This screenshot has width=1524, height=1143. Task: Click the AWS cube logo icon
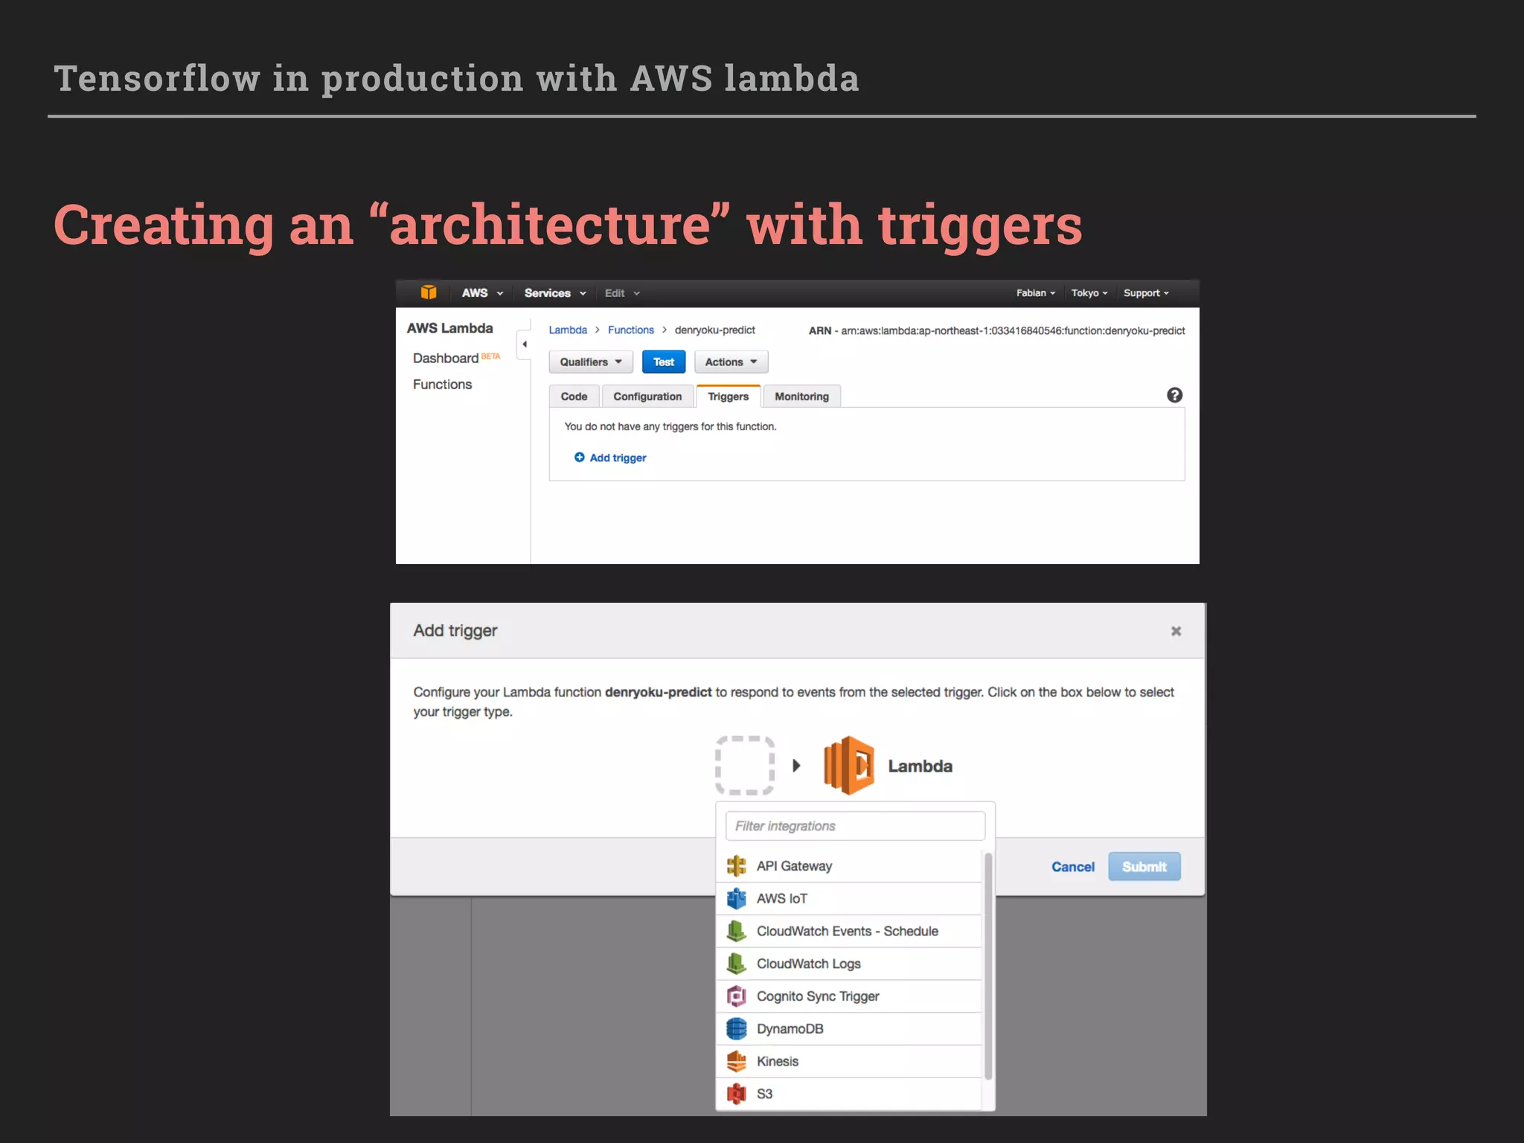pos(429,292)
